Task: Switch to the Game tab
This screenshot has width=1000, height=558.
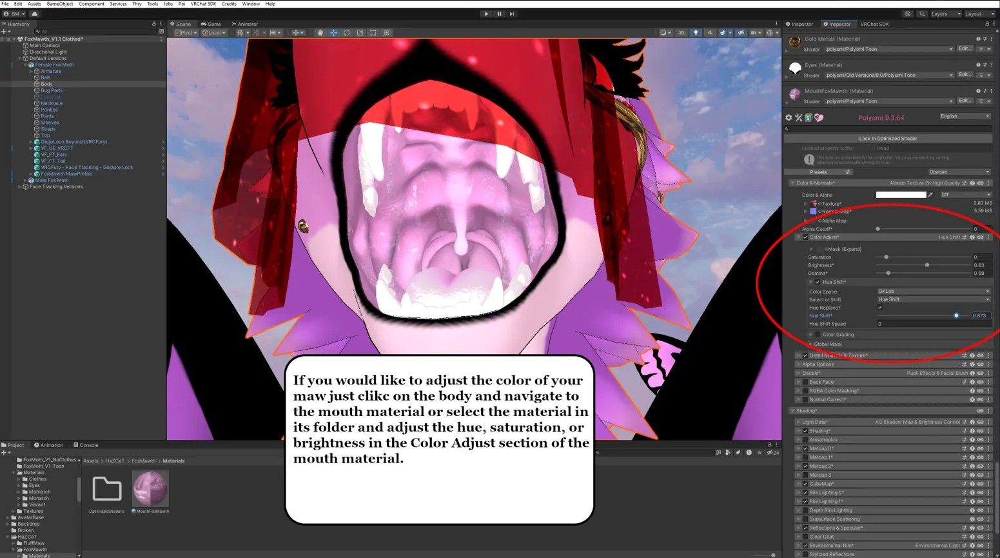Action: tap(211, 24)
